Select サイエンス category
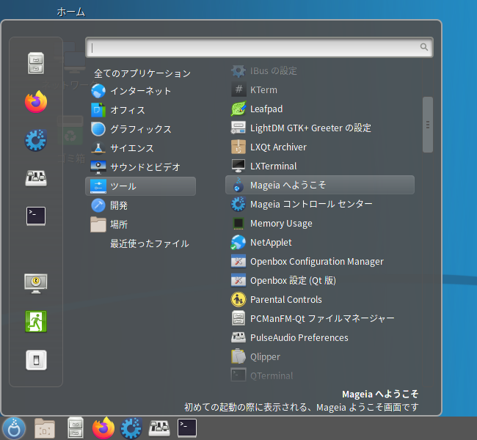477x440 pixels. tap(141, 148)
